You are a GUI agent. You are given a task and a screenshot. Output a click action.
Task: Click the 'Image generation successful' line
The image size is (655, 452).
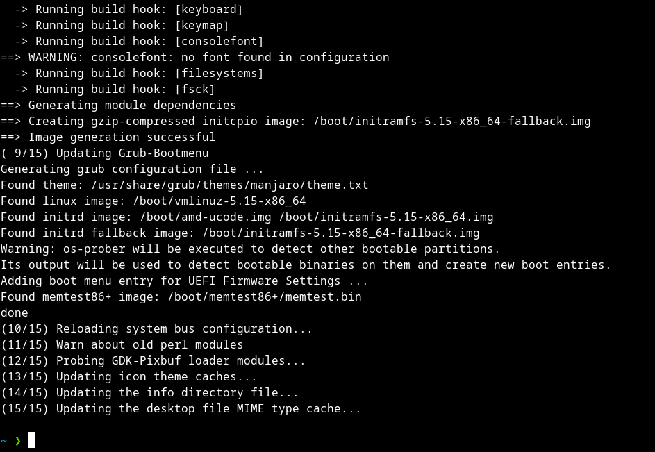click(108, 137)
